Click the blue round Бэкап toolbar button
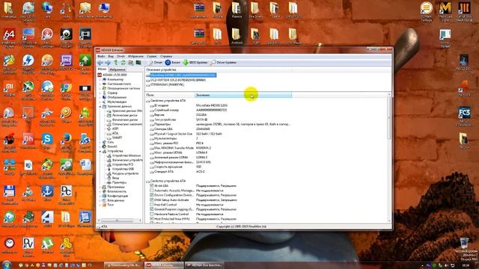 click(173, 63)
